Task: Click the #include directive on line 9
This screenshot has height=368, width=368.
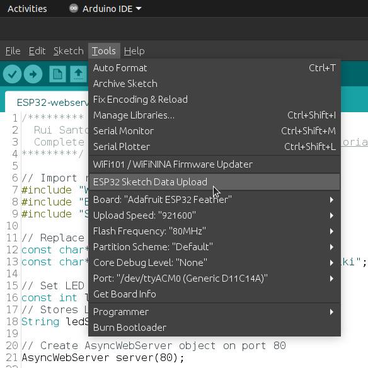Action: click(x=47, y=214)
